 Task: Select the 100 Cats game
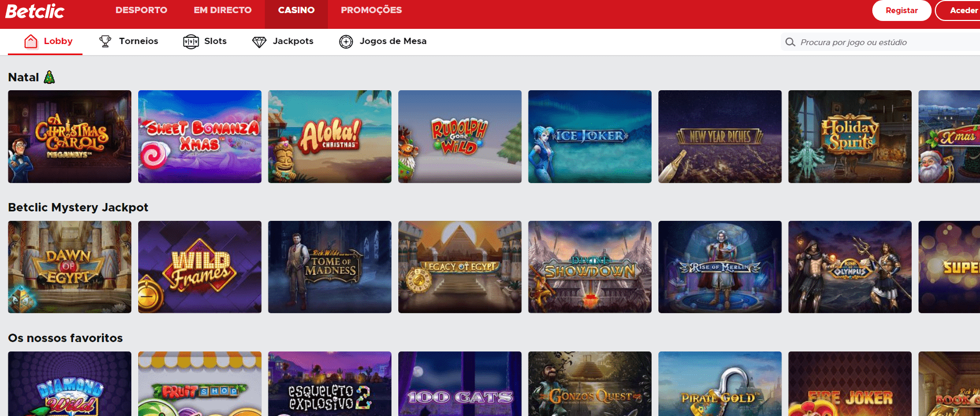pos(460,383)
